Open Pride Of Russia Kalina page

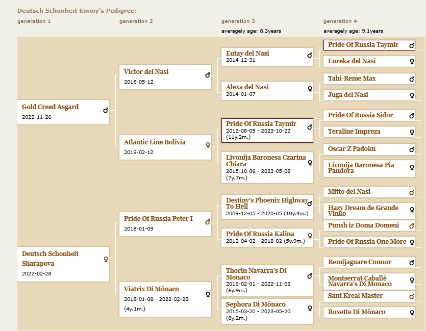coord(260,234)
